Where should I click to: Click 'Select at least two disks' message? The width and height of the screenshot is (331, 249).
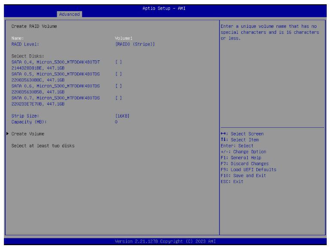[43, 146]
